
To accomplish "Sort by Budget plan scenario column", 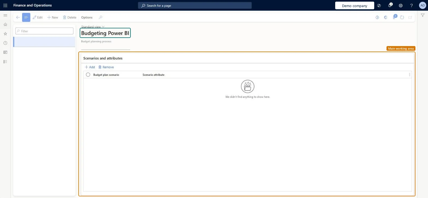I will [106, 75].
